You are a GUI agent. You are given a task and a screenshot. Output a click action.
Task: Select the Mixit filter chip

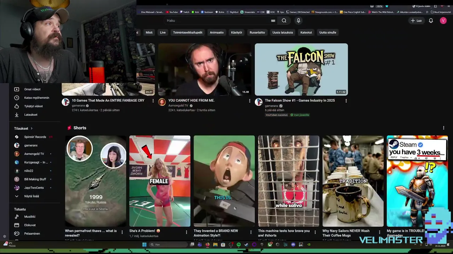pyautogui.click(x=149, y=32)
